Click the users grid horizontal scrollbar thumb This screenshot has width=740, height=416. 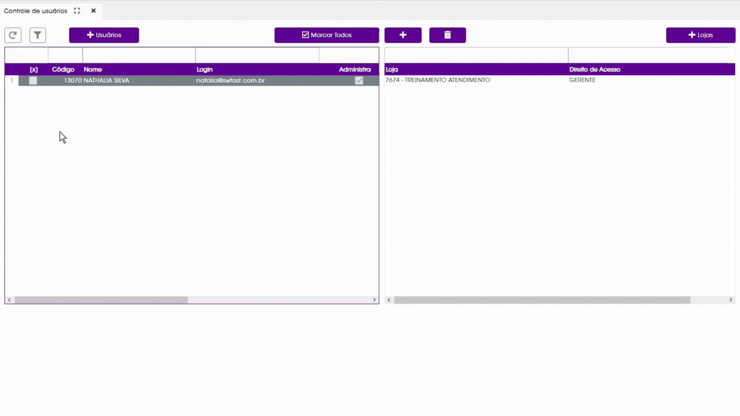click(101, 300)
